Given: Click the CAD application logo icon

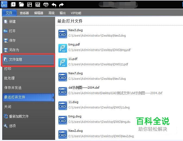Looking at the screenshot, I should [x=4, y=4].
